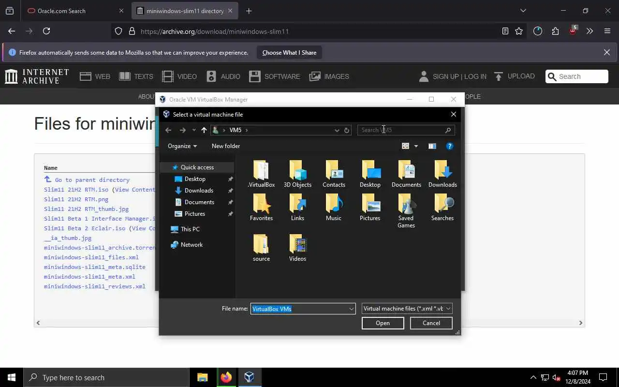Open Firefox application menu
This screenshot has height=387, width=619.
[x=607, y=31]
